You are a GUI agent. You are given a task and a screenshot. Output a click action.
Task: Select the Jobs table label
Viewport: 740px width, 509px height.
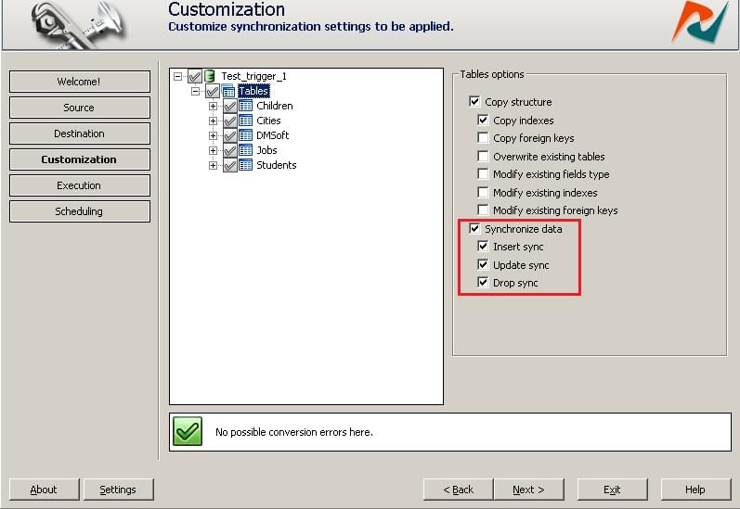pos(266,150)
